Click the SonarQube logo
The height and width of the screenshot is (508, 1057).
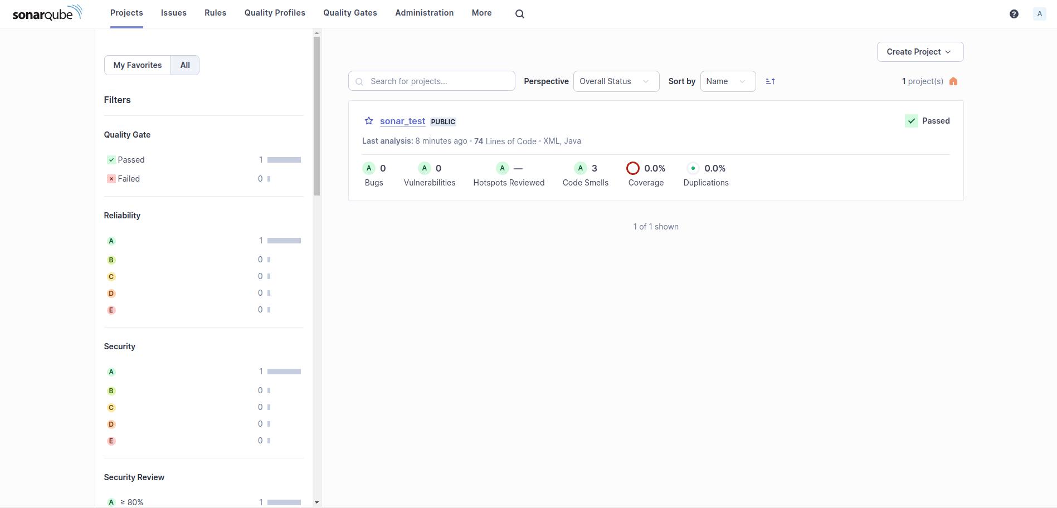[47, 13]
